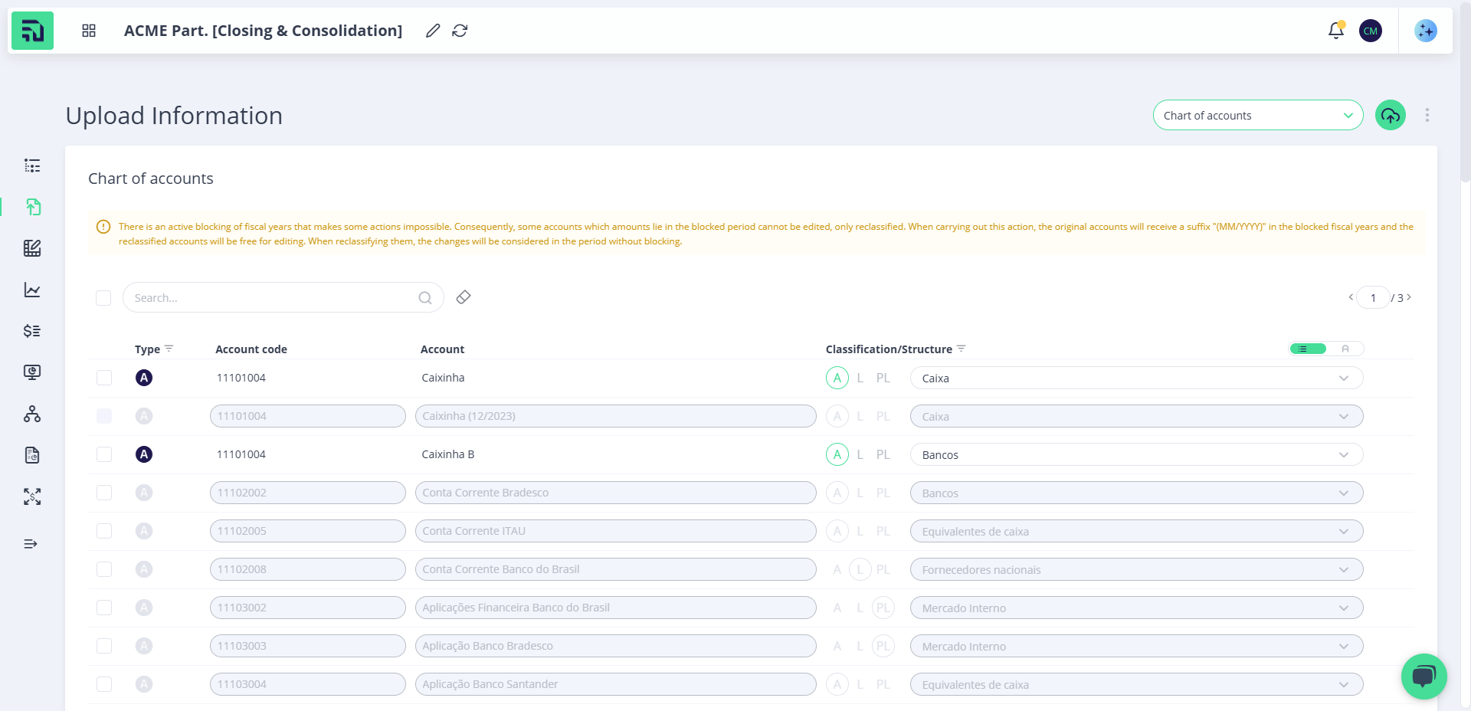Image resolution: width=1471 pixels, height=711 pixels.
Task: Open the apps grid icon
Action: point(89,31)
